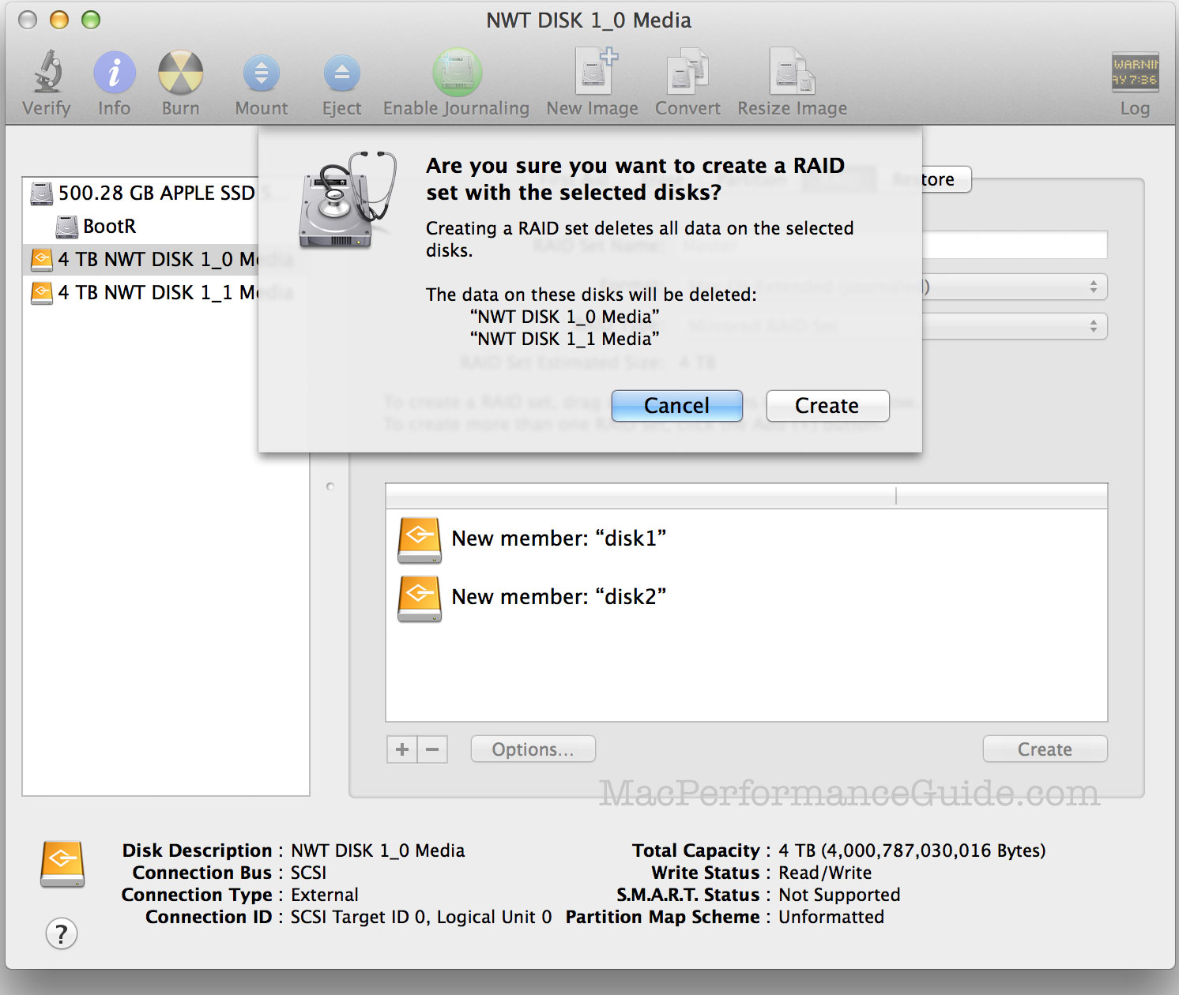Click the Write Status value "Read/Write"
The image size is (1179, 995).
pyautogui.click(x=825, y=873)
